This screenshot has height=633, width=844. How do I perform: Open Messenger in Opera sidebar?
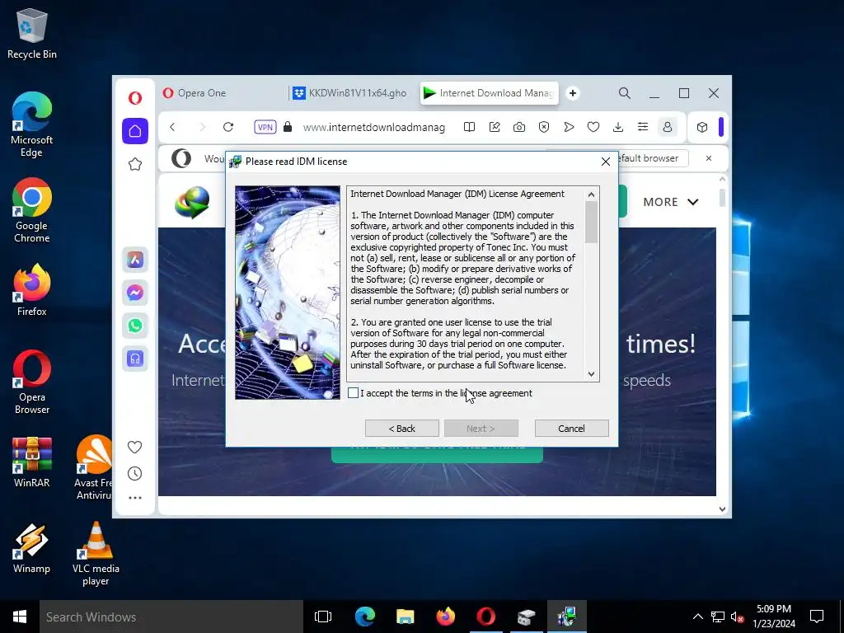[x=135, y=293]
